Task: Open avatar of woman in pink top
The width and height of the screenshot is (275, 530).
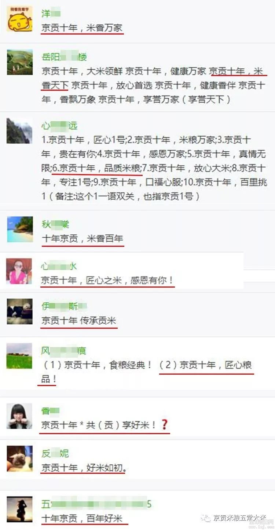Action: pyautogui.click(x=19, y=271)
